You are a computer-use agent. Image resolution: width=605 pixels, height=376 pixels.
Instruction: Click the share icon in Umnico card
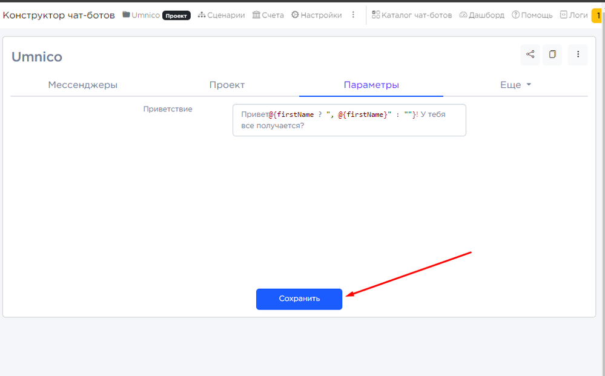click(x=530, y=55)
